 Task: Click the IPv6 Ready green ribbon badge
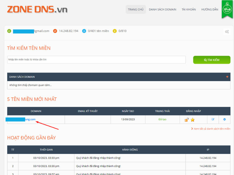click(227, 9)
